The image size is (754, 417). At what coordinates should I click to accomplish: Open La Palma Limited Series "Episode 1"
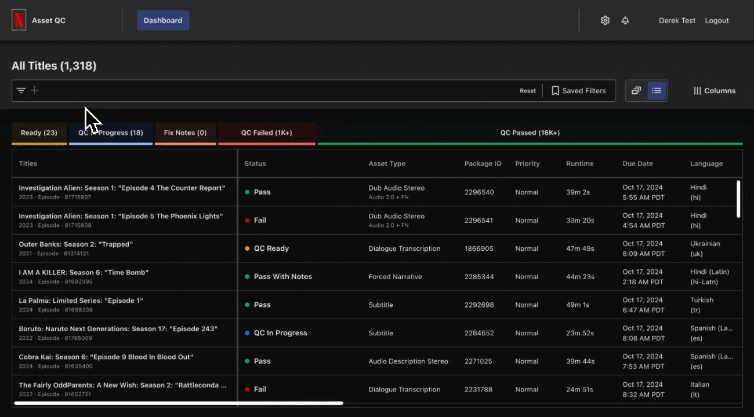(81, 301)
